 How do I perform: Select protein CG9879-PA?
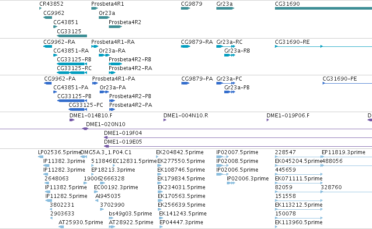tap(185, 83)
